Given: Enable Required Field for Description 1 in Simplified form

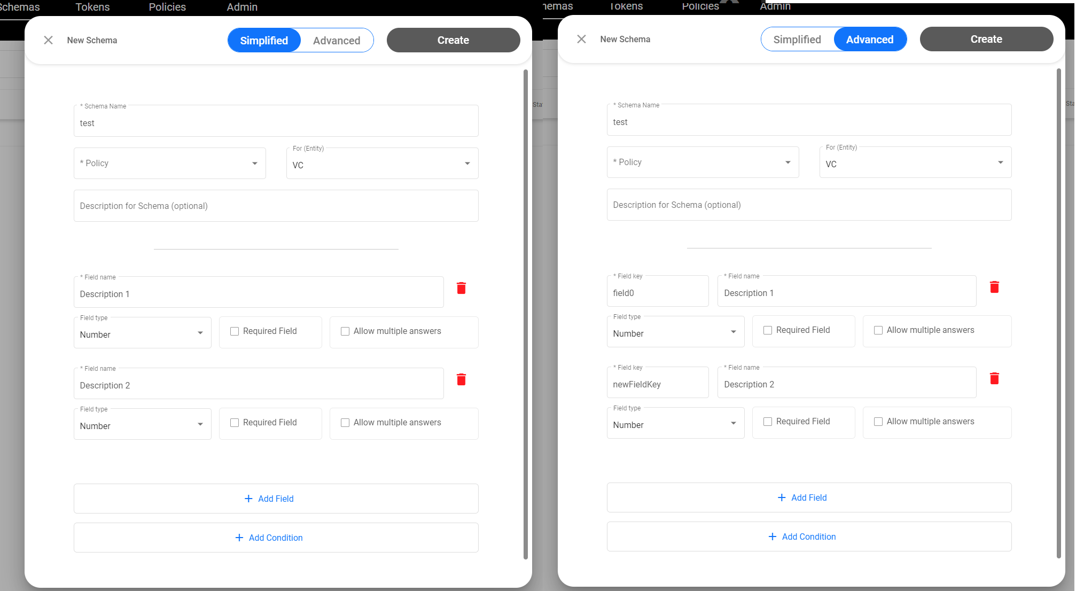Looking at the screenshot, I should [235, 331].
